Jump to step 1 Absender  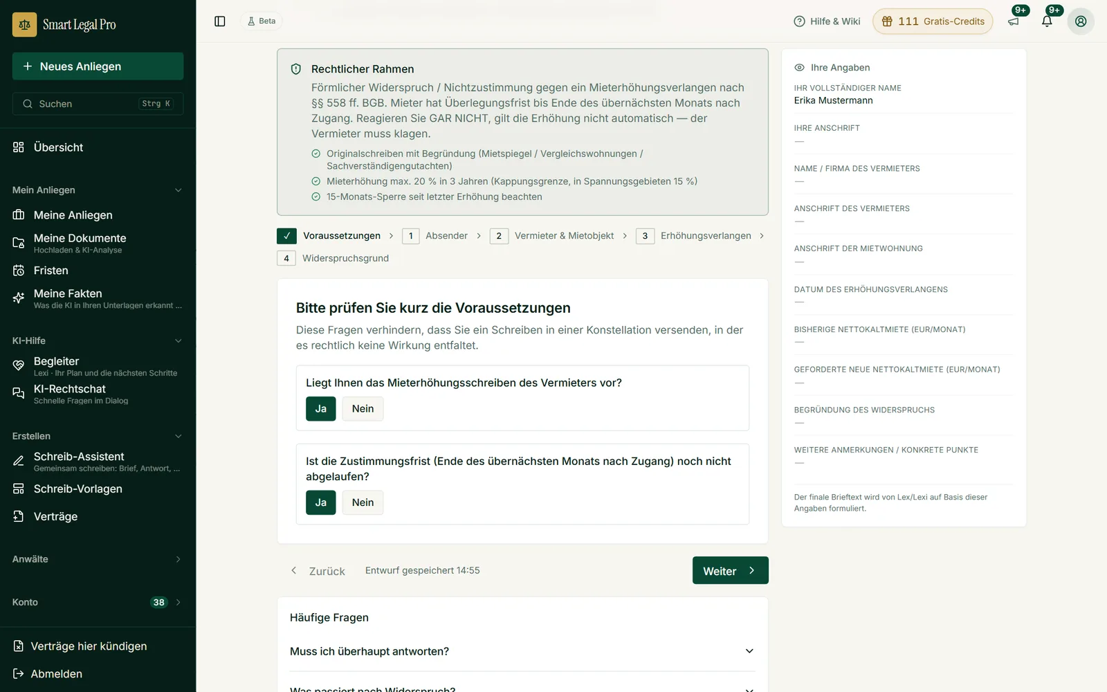(435, 236)
